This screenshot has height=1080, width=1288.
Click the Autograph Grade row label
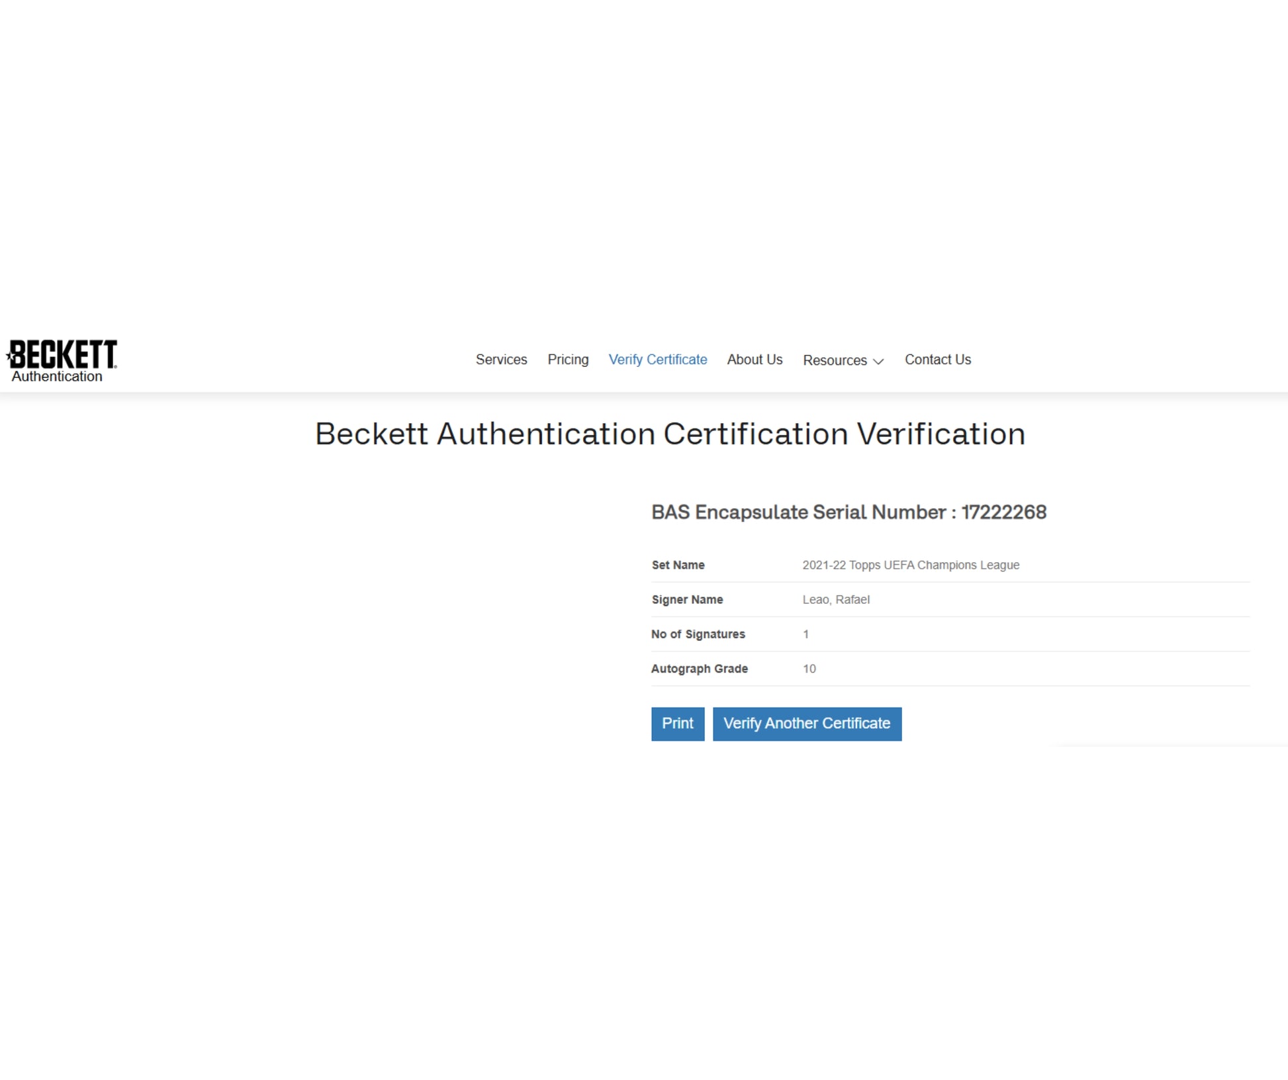[x=699, y=669]
